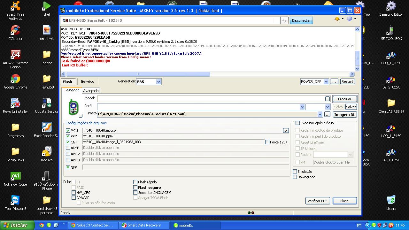
Task: Uncheck the PPM file checkbox
Action: pyautogui.click(x=68, y=136)
